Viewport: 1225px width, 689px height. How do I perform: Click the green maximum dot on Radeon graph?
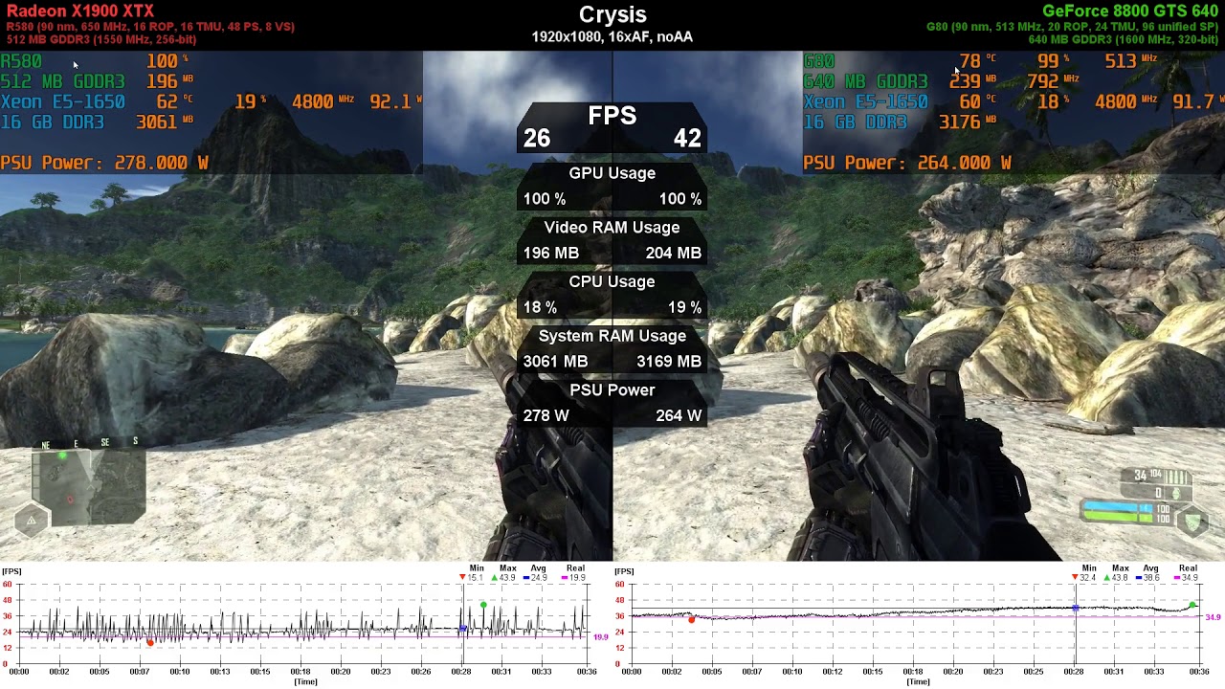483,606
